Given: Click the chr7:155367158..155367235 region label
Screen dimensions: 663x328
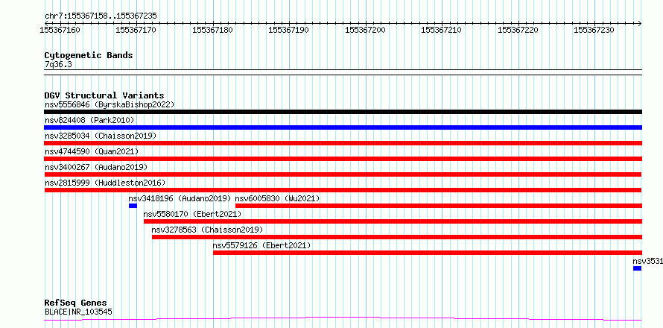Looking at the screenshot, I should [x=101, y=16].
